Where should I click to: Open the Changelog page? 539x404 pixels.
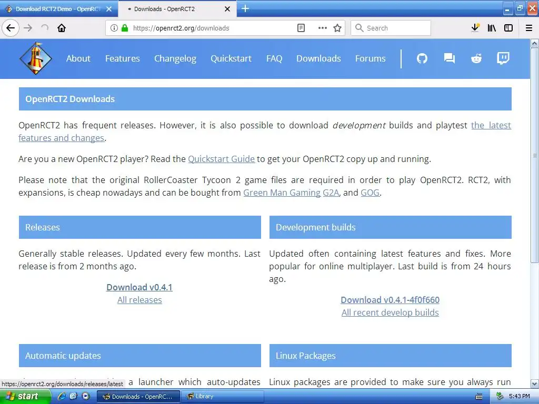(175, 58)
